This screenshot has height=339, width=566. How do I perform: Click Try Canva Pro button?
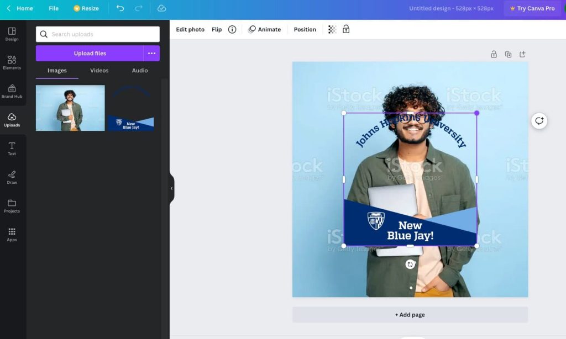(532, 8)
